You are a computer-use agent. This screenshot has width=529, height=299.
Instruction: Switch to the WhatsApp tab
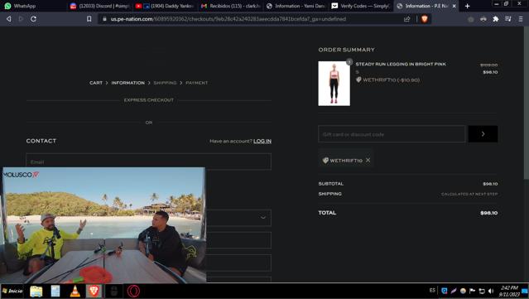click(x=33, y=6)
